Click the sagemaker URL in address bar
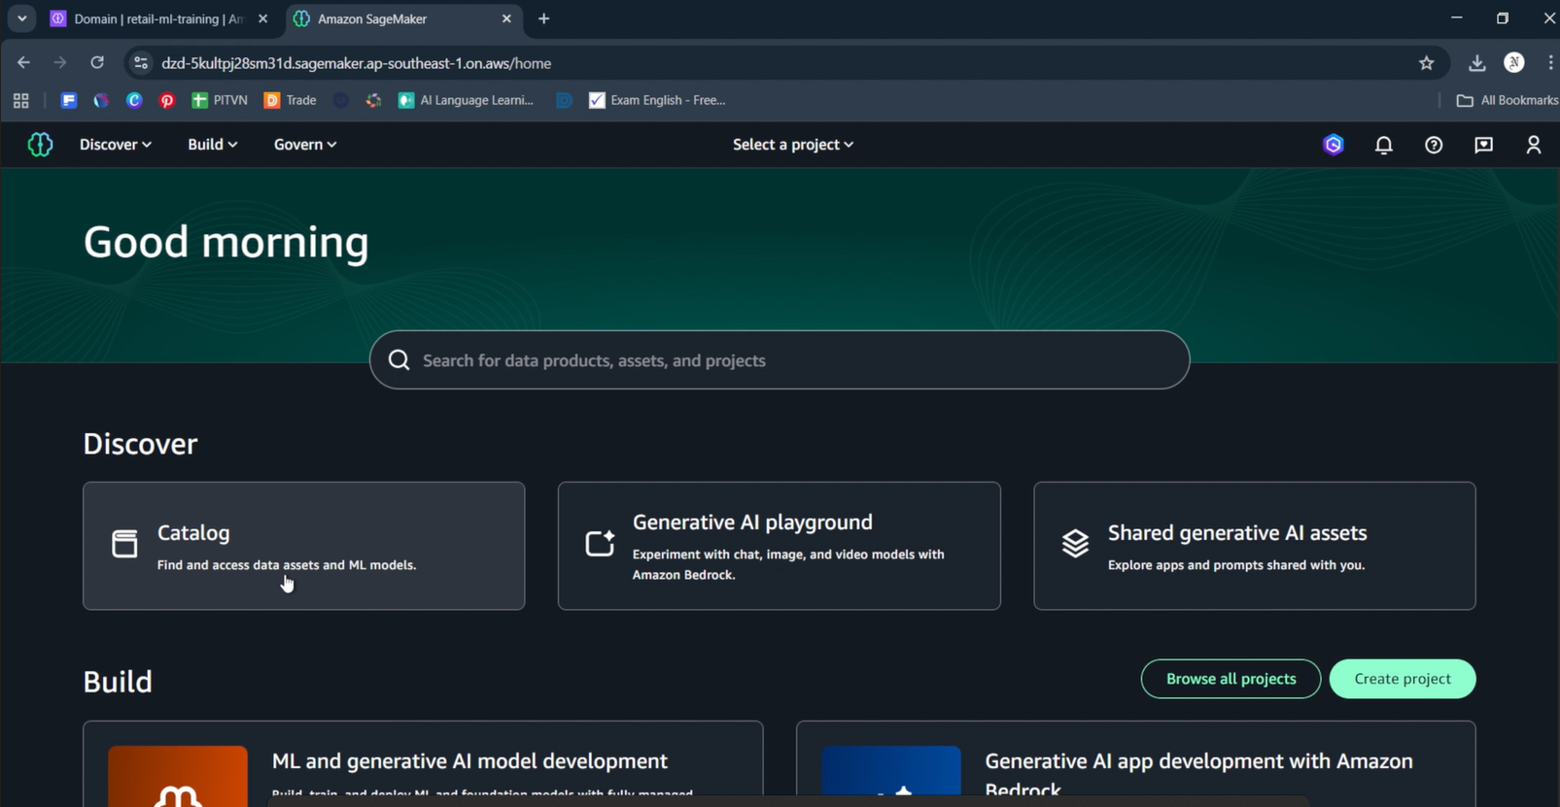Viewport: 1560px width, 807px height. pyautogui.click(x=357, y=63)
